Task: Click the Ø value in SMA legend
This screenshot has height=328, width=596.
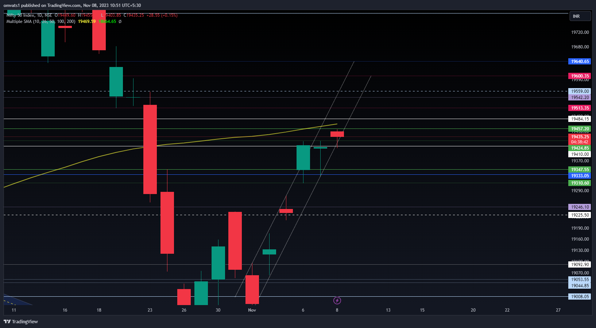Action: pyautogui.click(x=120, y=21)
